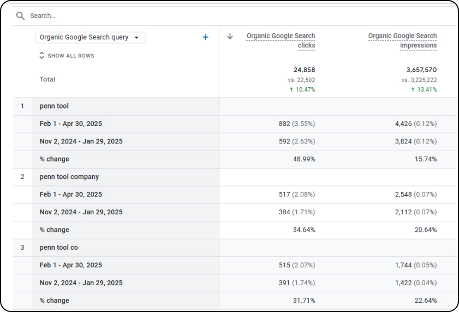The image size is (459, 312).
Task: Click impressions value 1,744 (0.05%)
Action: tap(416, 265)
